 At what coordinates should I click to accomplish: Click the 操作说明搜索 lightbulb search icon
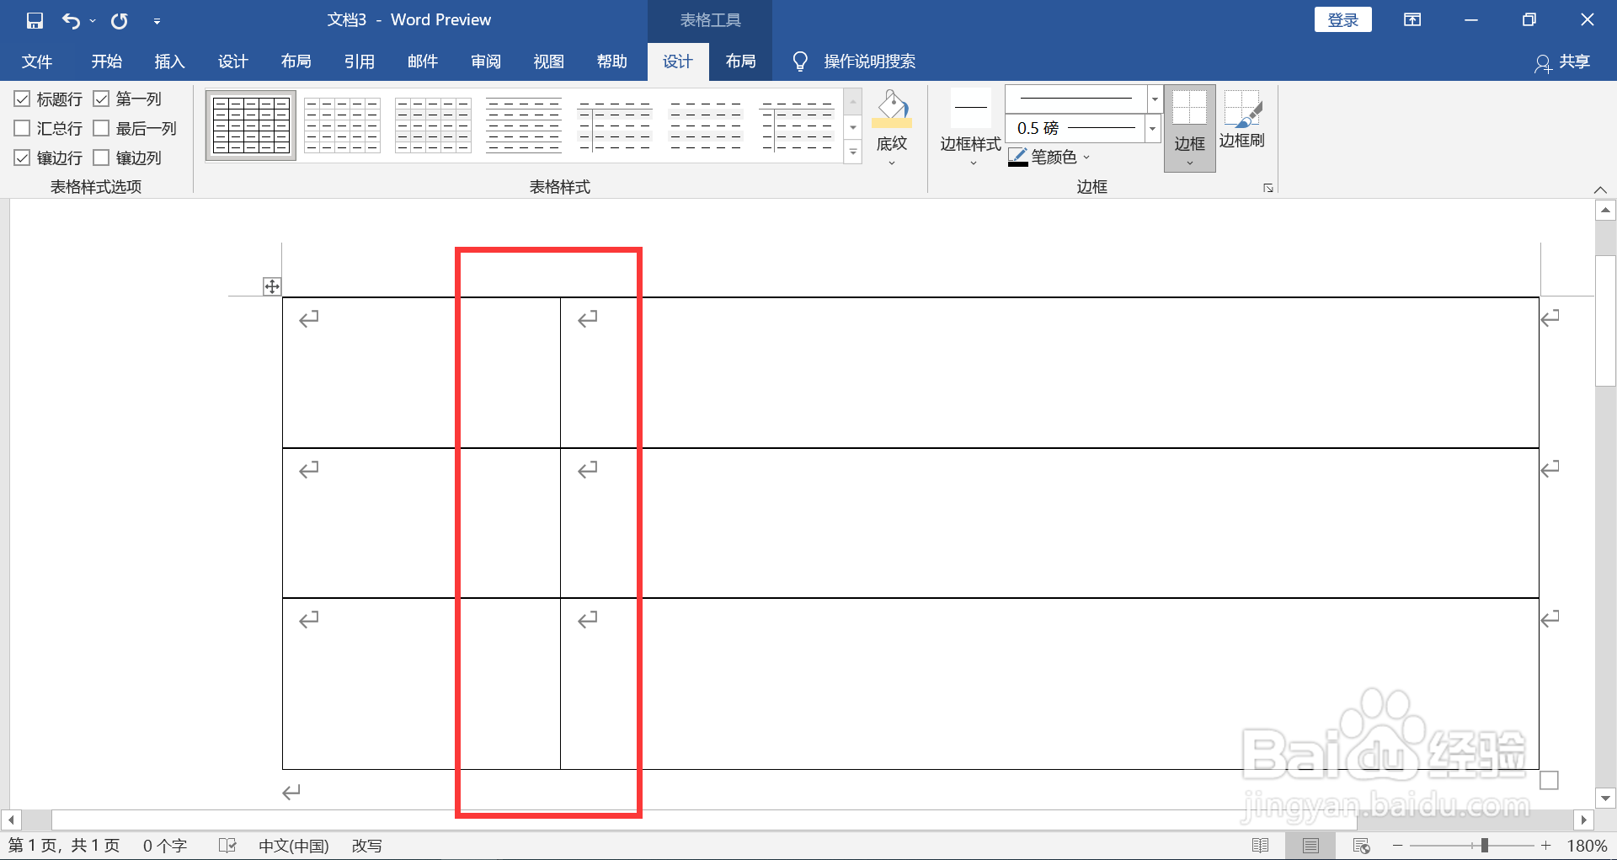799,61
